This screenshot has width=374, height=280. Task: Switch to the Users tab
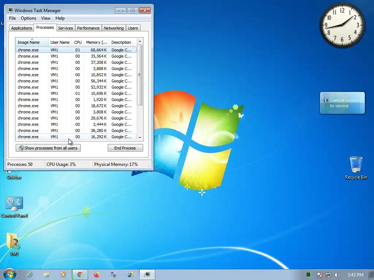[x=133, y=28]
